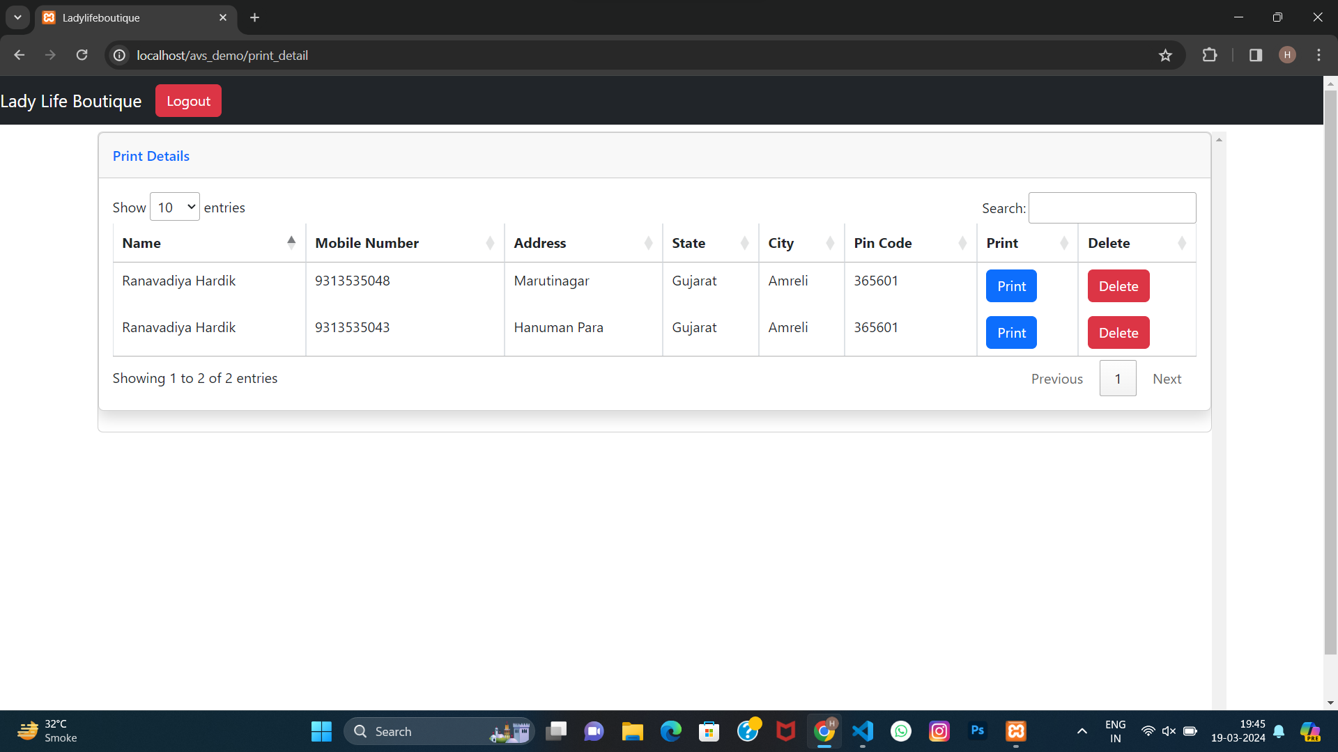Show hidden system tray icons
The image size is (1338, 752).
tap(1082, 731)
